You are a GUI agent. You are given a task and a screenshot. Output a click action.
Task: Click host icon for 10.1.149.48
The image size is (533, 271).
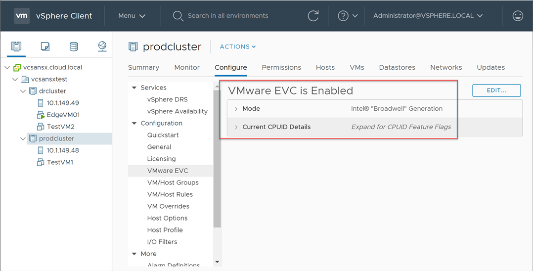point(41,150)
